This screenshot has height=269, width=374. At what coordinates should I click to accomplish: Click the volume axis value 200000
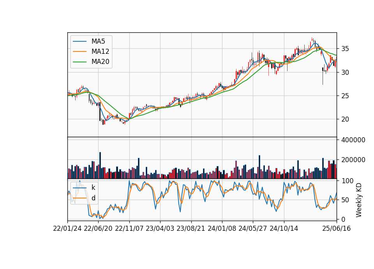pos(353,160)
